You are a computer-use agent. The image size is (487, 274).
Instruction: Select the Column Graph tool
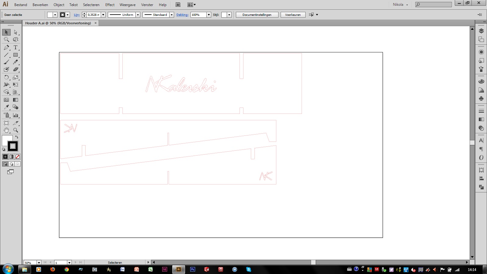[16, 115]
